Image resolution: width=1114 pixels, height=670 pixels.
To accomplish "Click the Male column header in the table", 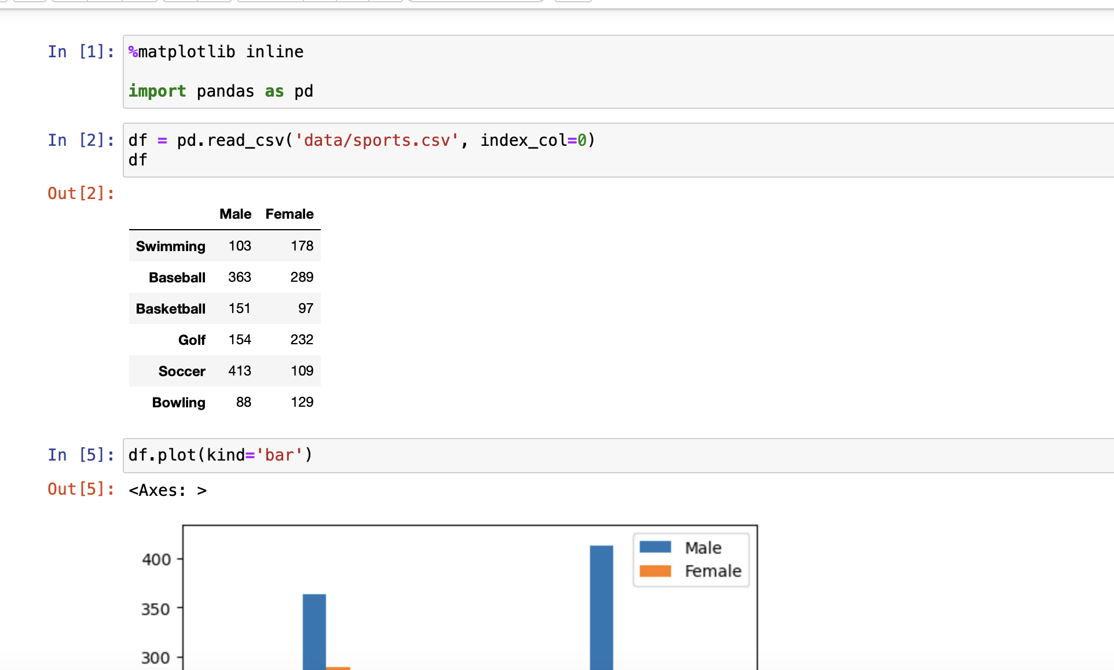I will [235, 214].
